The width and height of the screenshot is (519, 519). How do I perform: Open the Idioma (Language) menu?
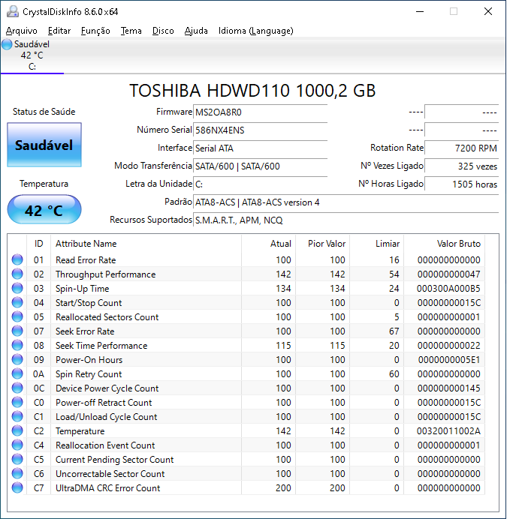pos(256,31)
